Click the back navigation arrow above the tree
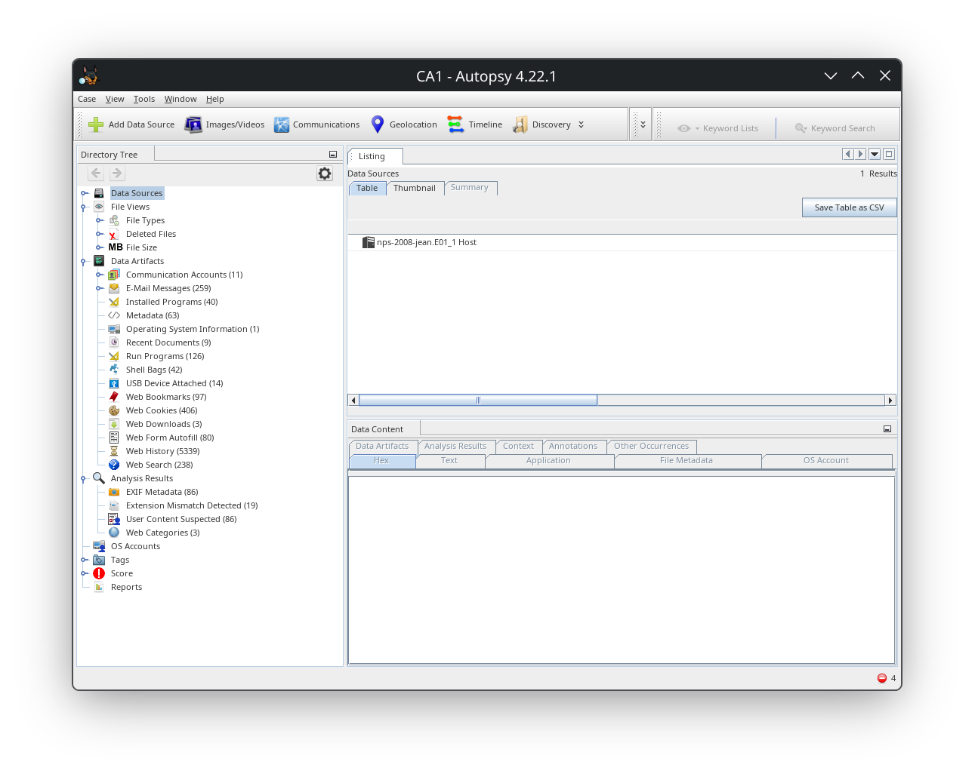Screen dimensions: 975x777 [95, 174]
